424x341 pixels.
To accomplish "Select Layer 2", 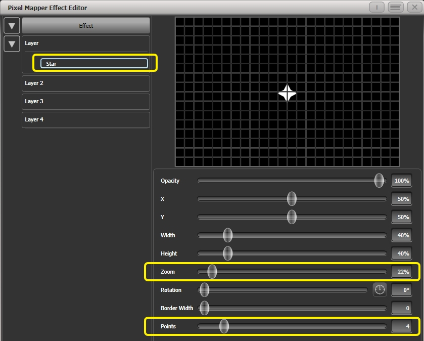I will [85, 83].
